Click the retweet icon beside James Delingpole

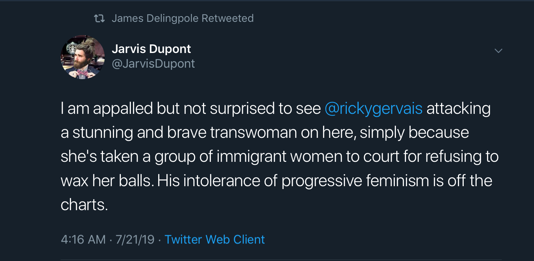pos(99,18)
